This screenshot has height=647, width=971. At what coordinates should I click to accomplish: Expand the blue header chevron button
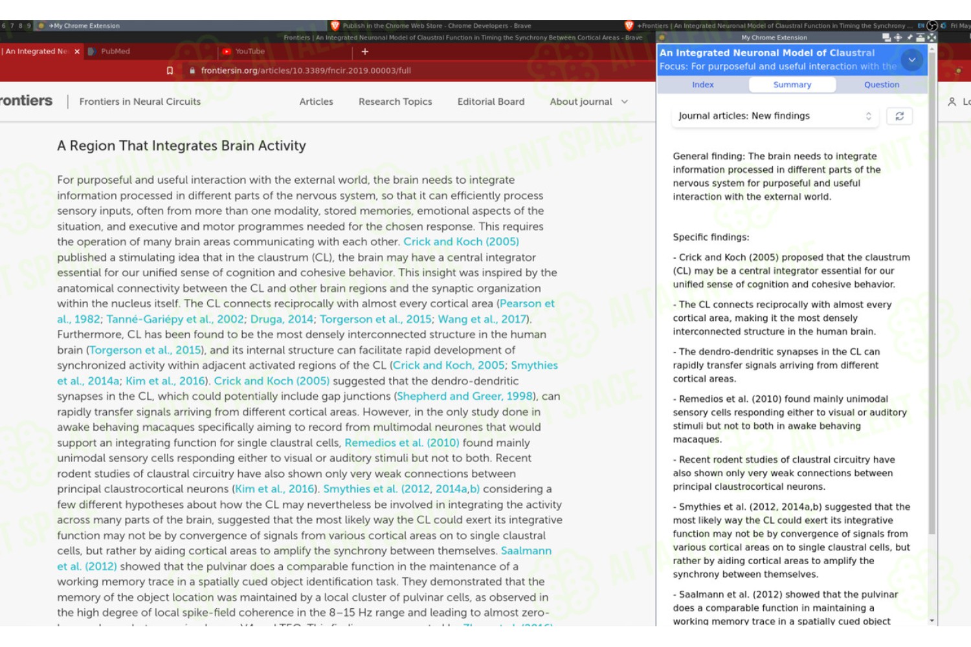(911, 60)
